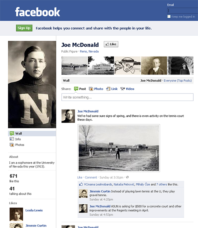
Task: Open the Wall tab icon in sidebar
Action: [12, 133]
